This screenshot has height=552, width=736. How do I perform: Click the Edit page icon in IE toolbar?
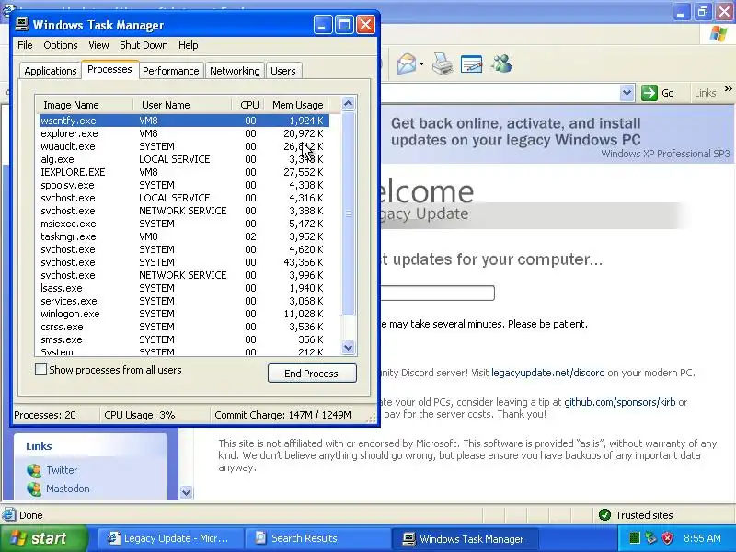pos(471,64)
